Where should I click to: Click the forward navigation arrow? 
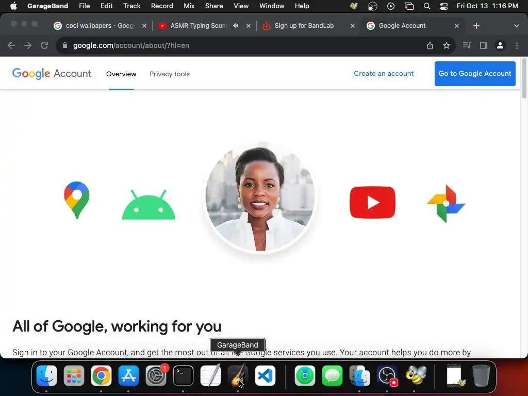coord(28,45)
